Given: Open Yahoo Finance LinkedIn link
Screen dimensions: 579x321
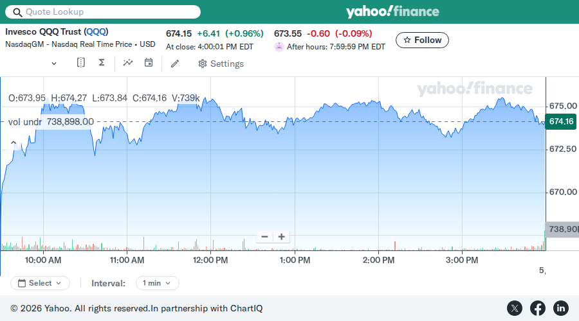Looking at the screenshot, I should point(560,308).
